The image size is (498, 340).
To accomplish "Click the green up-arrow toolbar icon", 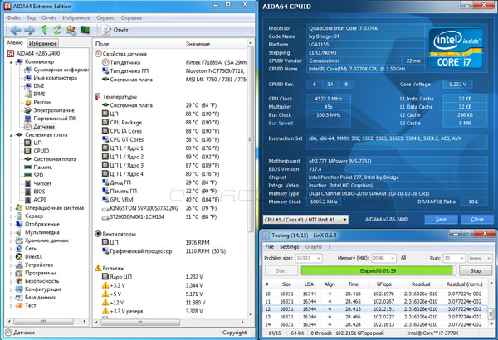I will coord(44,30).
